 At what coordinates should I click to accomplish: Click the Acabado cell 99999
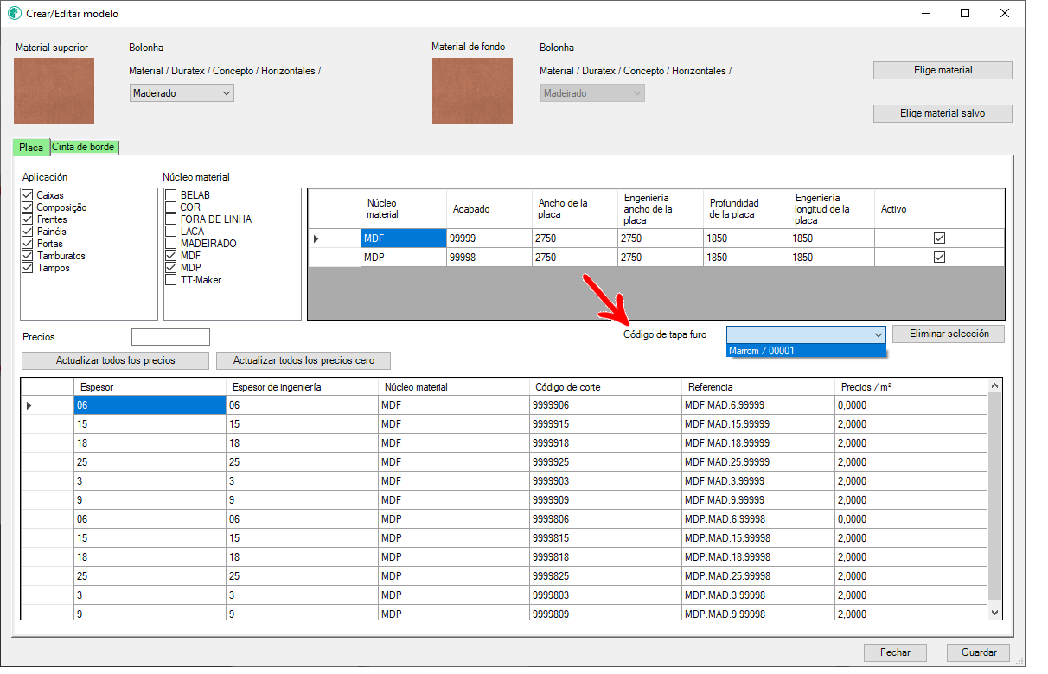[489, 238]
